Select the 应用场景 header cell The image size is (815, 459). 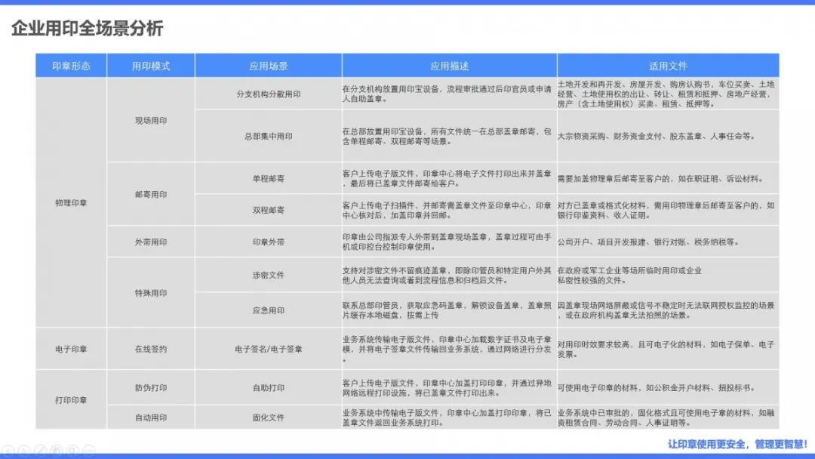point(268,66)
